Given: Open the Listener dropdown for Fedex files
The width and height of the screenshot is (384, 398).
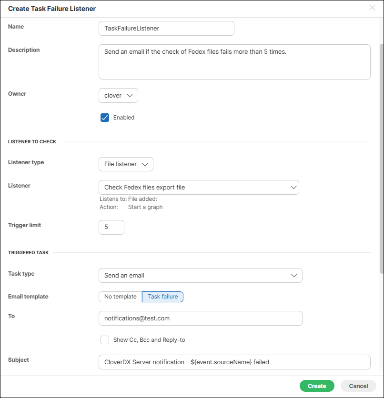Looking at the screenshot, I should click(x=198, y=188).
